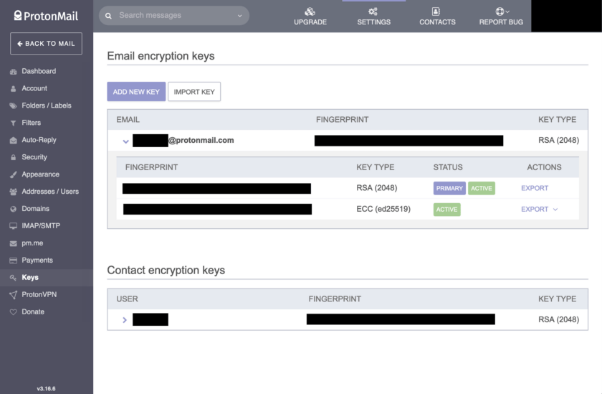Image resolution: width=602 pixels, height=394 pixels.
Task: Open the pm.me section
Action: tap(32, 243)
